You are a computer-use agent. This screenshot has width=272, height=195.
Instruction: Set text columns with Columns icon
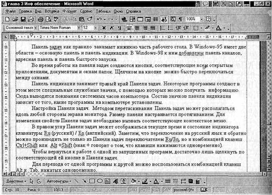tap(156, 19)
